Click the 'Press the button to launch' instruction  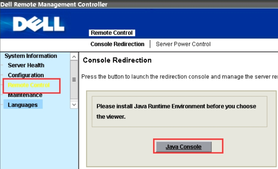(x=180, y=77)
